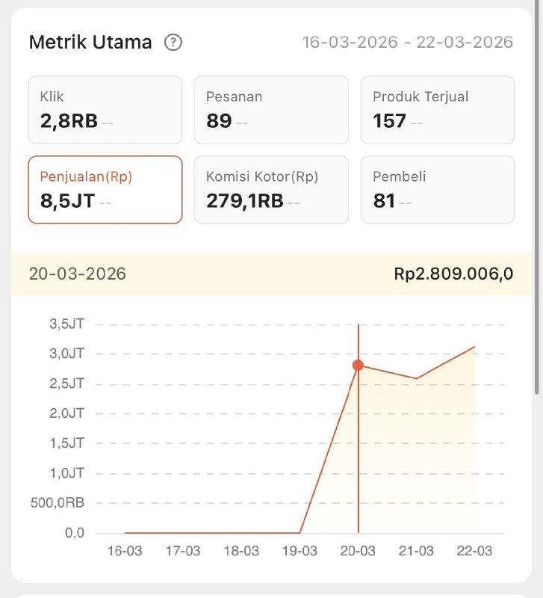
Task: Select the Pesanan metric card
Action: point(271,110)
